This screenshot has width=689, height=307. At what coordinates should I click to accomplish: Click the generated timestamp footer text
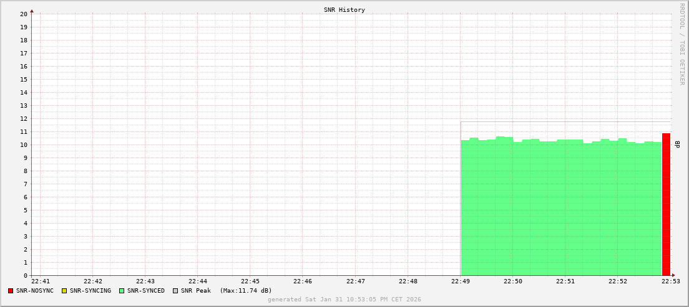[344, 300]
